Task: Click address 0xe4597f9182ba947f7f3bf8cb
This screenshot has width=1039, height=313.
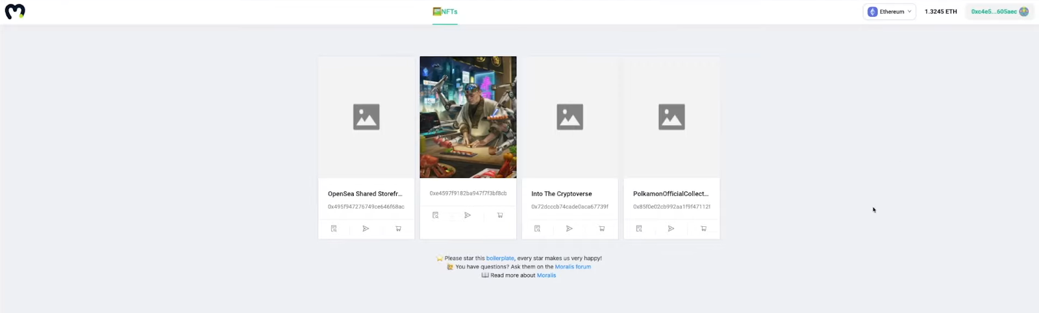Action: (x=468, y=193)
